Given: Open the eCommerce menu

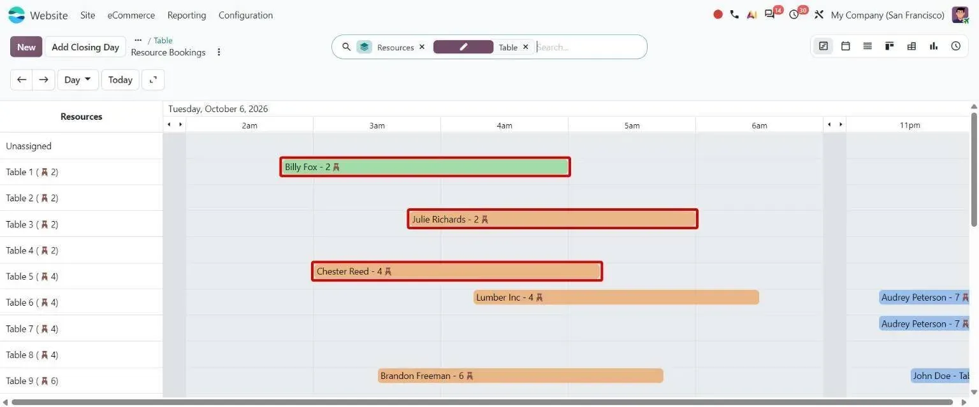Looking at the screenshot, I should tap(131, 15).
